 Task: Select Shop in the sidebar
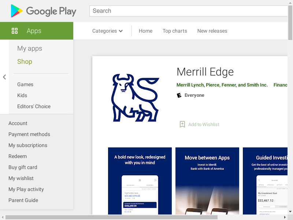(25, 62)
